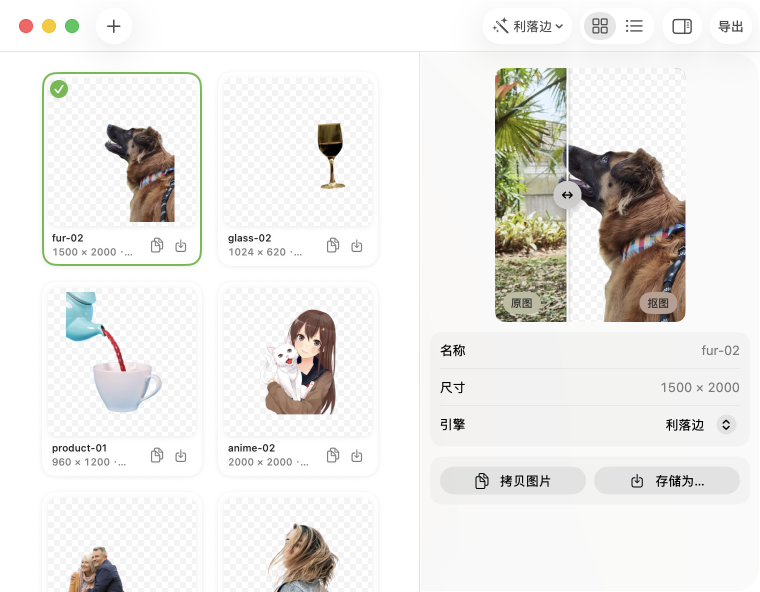The height and width of the screenshot is (592, 760).
Task: Save the fur-02 image via its card download icon
Action: 181,245
